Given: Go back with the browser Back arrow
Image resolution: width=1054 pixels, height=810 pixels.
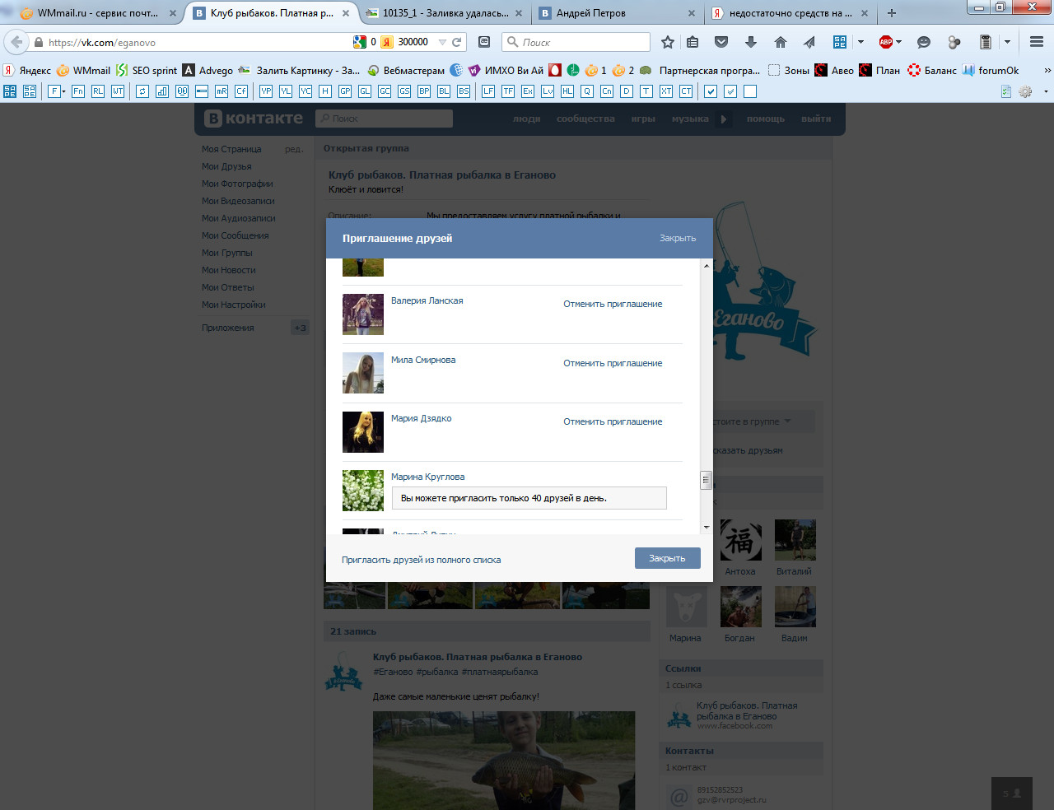Looking at the screenshot, I should [16, 42].
